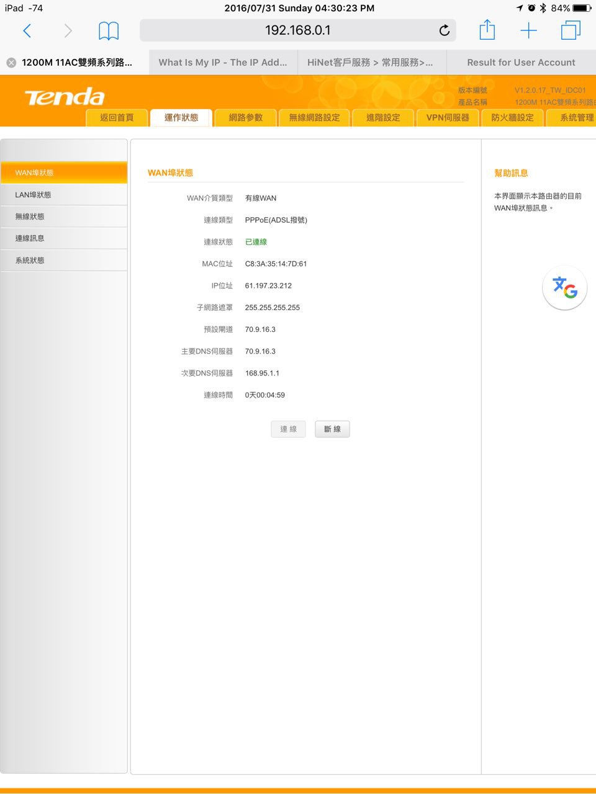
Task: Select 無線狀態 in the sidebar
Action: [64, 216]
